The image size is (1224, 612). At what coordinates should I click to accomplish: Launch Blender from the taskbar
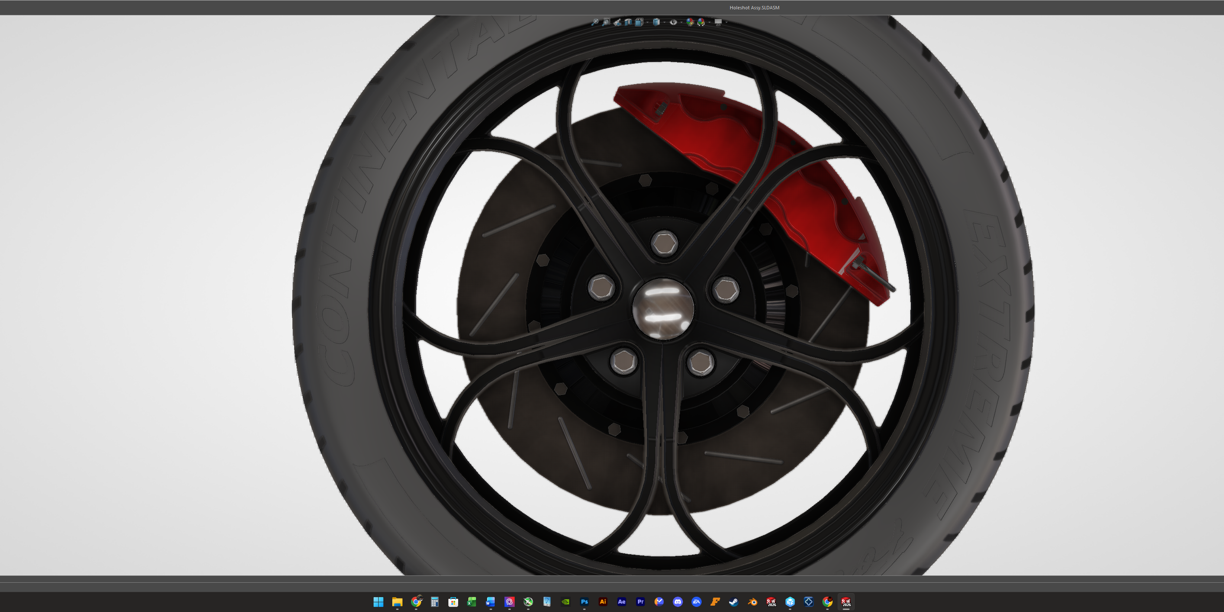pos(753,602)
